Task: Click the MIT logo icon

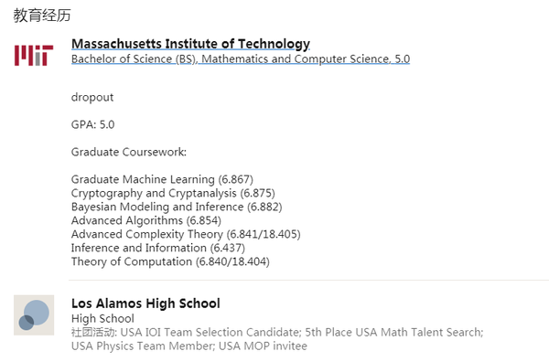Action: click(x=34, y=55)
